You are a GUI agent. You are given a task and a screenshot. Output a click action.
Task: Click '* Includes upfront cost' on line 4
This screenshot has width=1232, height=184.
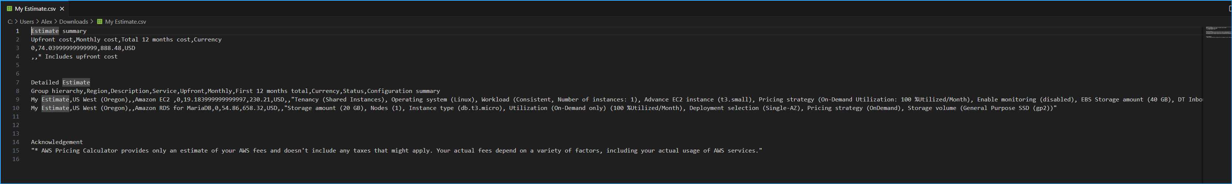[78, 57]
